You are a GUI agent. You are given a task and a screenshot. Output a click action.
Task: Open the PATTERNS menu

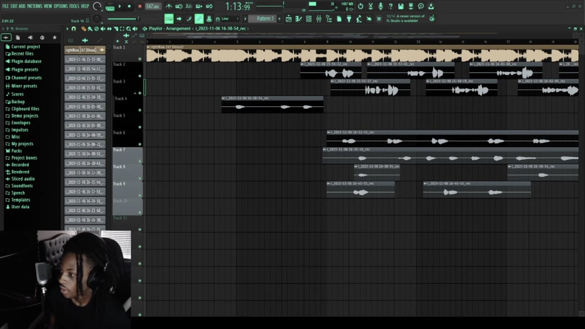pyautogui.click(x=35, y=6)
